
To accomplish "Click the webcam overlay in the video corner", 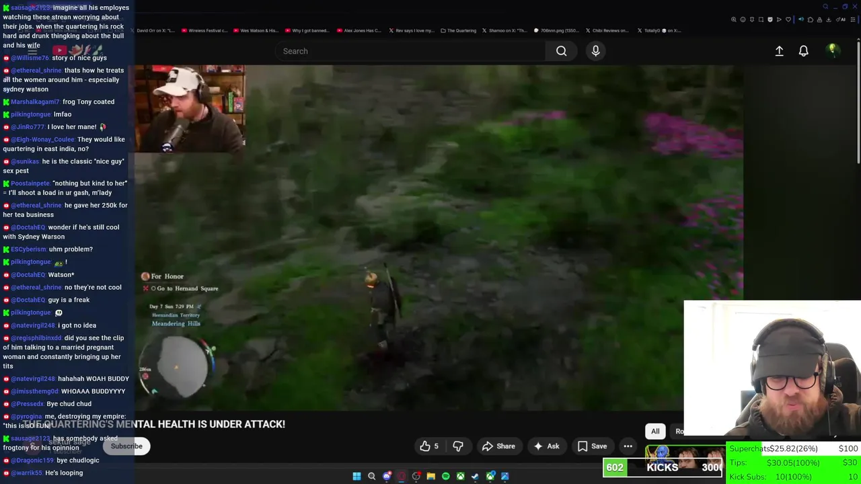I will tap(190, 108).
